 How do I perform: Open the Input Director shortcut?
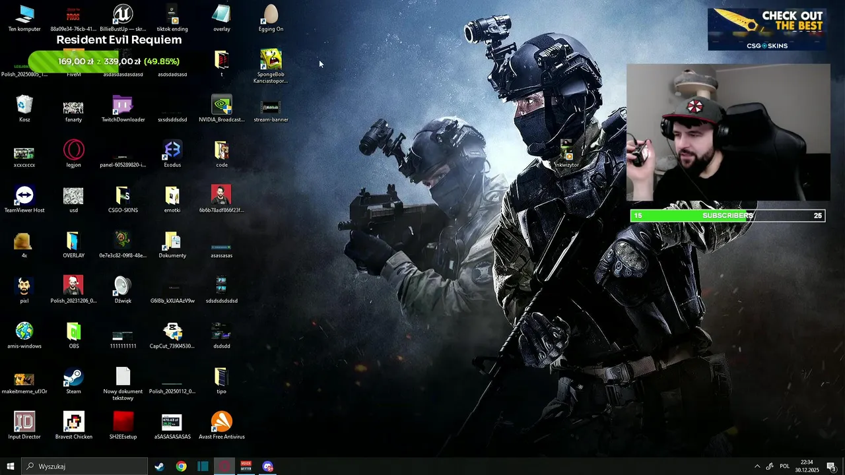click(24, 425)
